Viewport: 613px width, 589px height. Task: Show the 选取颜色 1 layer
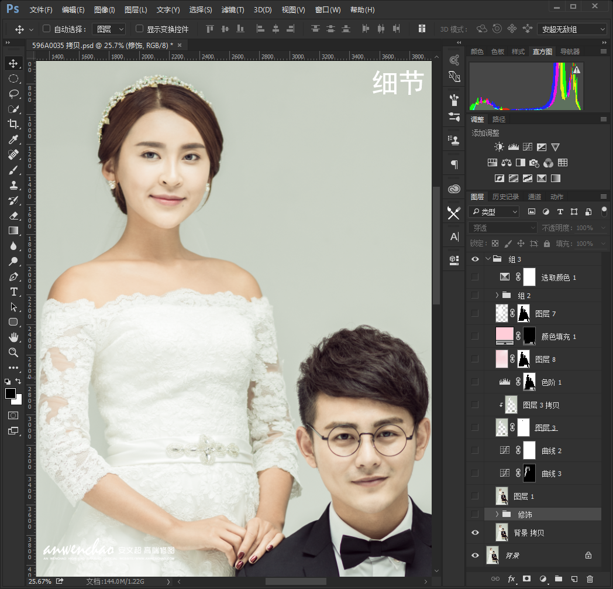point(475,277)
